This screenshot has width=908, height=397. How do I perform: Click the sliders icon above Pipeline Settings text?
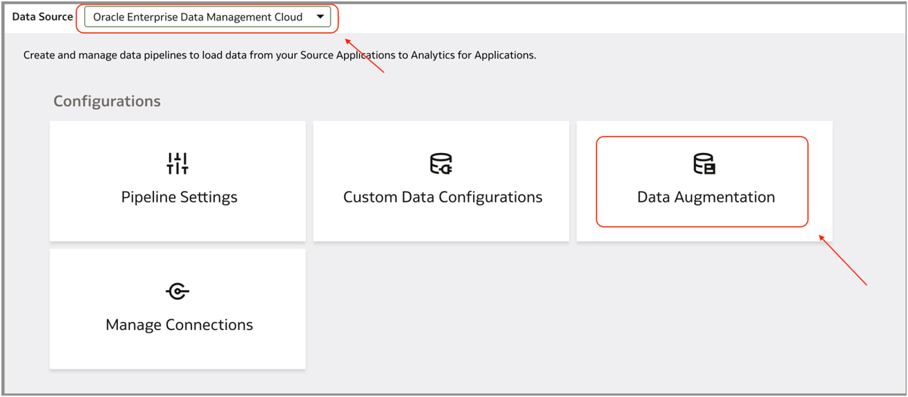[x=177, y=163]
